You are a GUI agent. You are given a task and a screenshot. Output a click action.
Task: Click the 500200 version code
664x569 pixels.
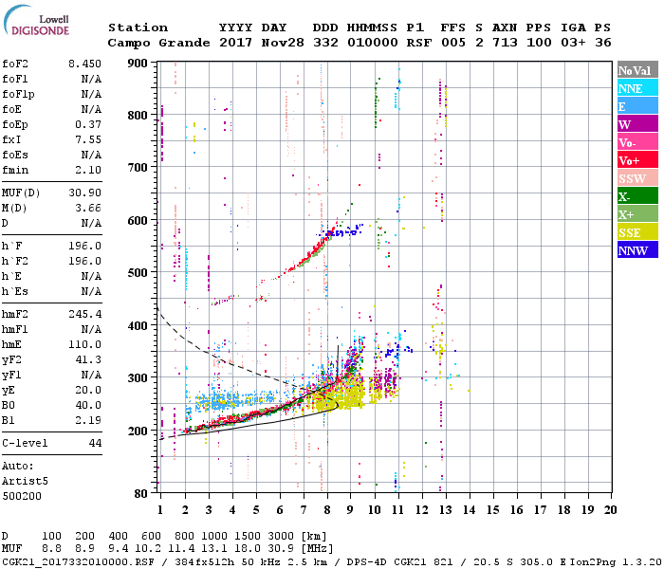pos(22,496)
